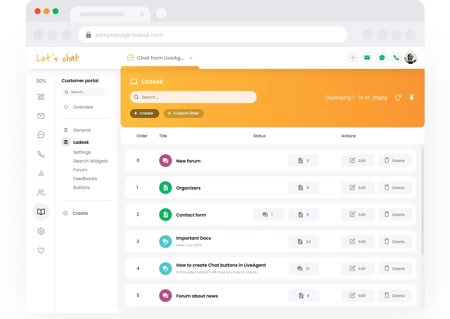
Task: Click the 34 articles badge on Important Docs
Action: (x=304, y=242)
